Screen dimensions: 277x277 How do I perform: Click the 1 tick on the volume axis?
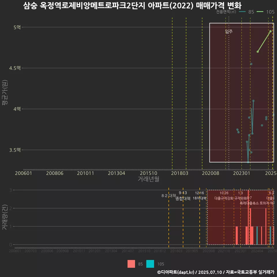[x=11, y=227]
